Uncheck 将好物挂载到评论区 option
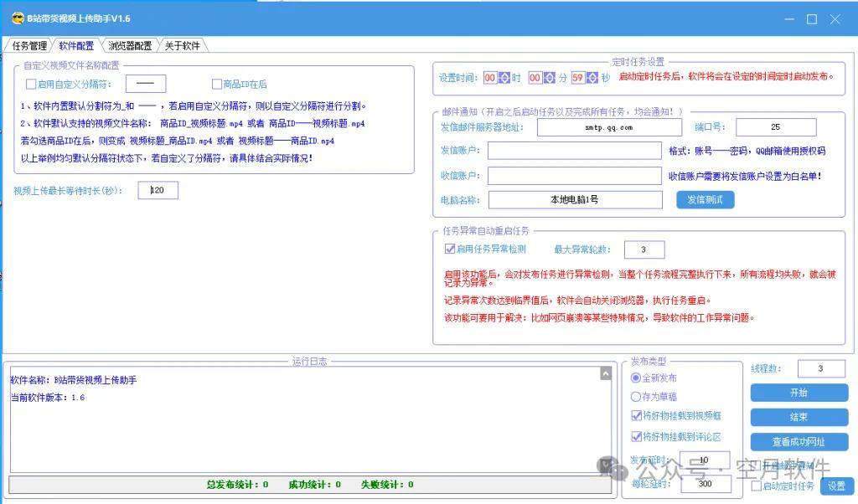Image resolution: width=858 pixels, height=504 pixels. [636, 436]
